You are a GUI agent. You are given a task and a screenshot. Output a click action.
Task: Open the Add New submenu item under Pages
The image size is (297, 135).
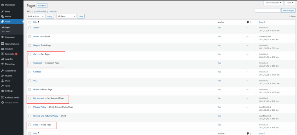(6, 31)
